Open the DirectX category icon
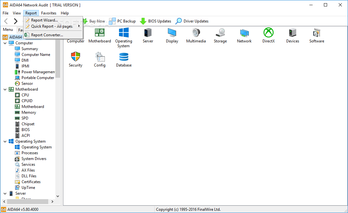Viewport: 348px width, 213px height. (269, 35)
